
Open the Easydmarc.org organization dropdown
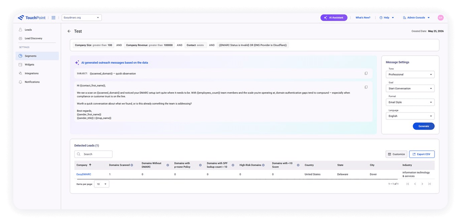point(82,18)
